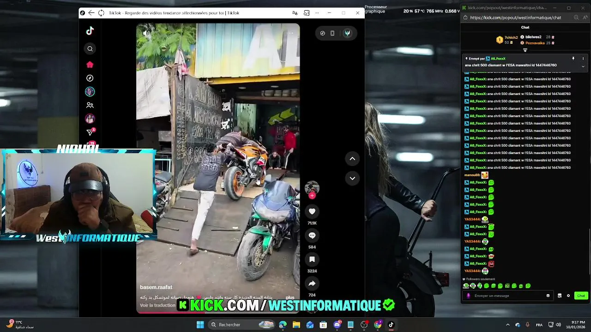The width and height of the screenshot is (591, 332).
Task: Click the TikTok logo in sidebar
Action: click(90, 31)
